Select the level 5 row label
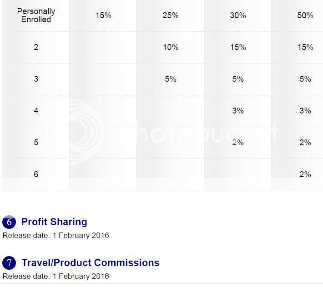This screenshot has width=323, height=287. [36, 143]
